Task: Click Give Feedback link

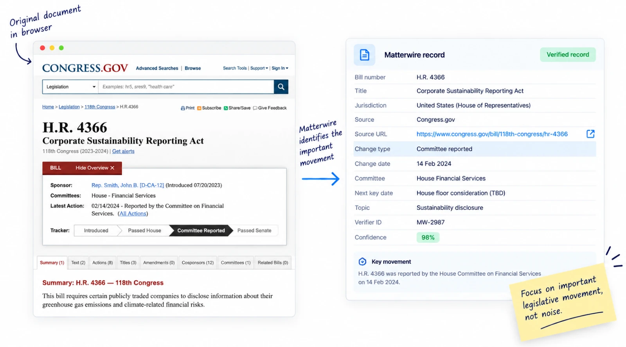Action: click(270, 108)
